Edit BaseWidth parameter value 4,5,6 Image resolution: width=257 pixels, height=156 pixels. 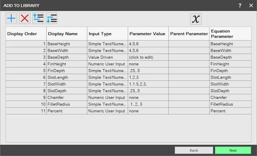148,51
